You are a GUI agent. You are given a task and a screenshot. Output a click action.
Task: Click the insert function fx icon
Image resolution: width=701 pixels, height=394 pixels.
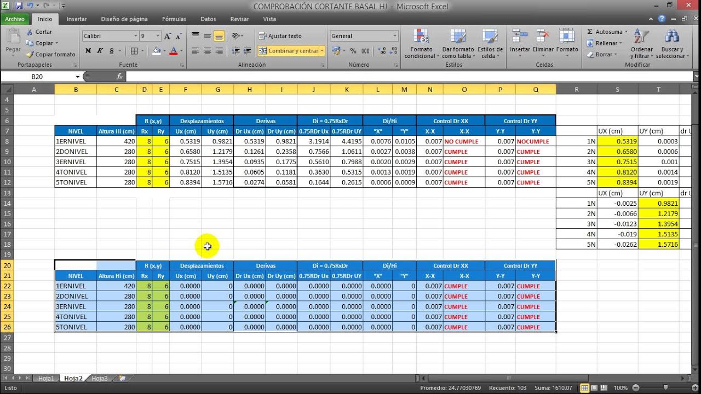[119, 77]
